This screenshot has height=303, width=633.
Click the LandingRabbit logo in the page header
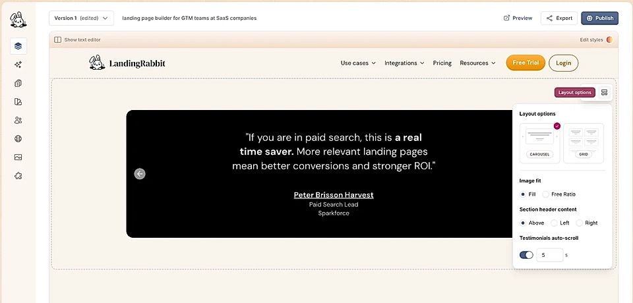[x=127, y=63]
